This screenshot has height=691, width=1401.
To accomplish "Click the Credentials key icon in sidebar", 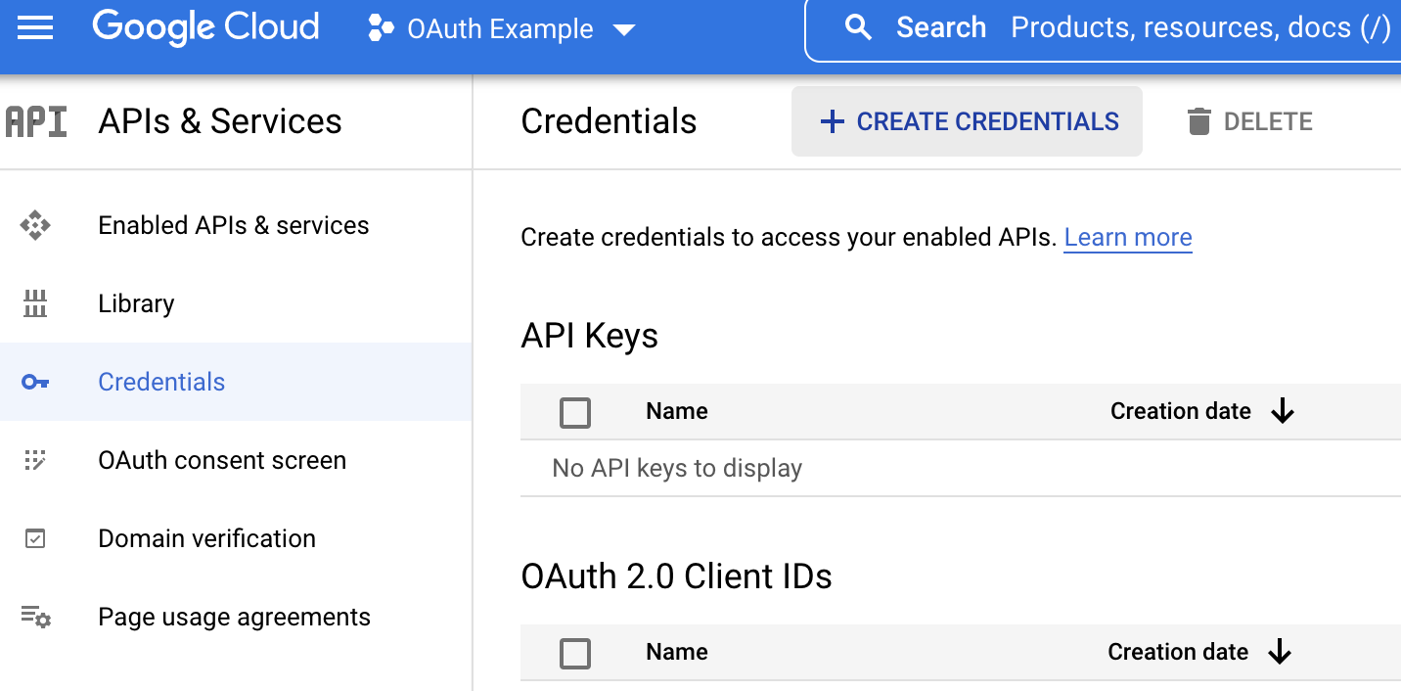I will tap(36, 382).
